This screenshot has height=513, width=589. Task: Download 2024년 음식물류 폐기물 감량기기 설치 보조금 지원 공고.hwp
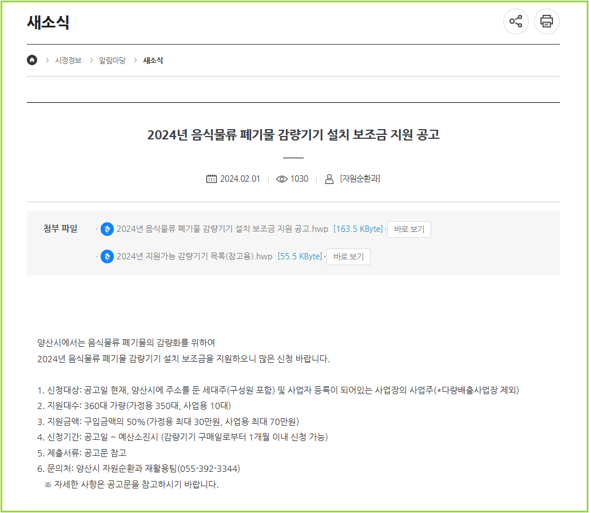222,229
